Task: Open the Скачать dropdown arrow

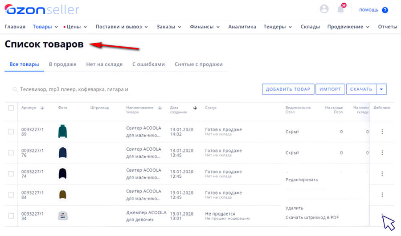Action: (381, 89)
